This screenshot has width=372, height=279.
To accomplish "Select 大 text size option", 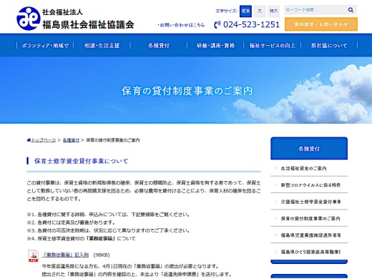I will pyautogui.click(x=260, y=11).
